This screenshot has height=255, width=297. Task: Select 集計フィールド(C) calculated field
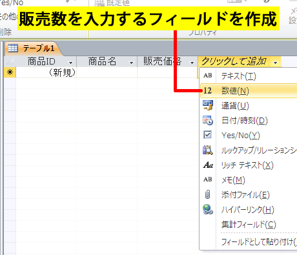[x=249, y=225]
